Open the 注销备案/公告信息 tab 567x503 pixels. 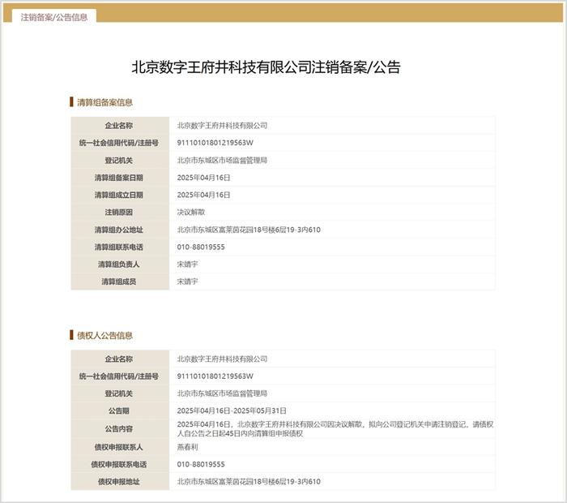[54, 17]
